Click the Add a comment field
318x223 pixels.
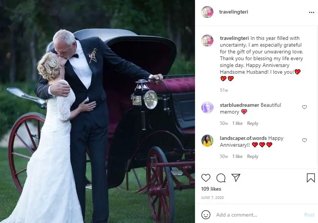click(x=258, y=215)
